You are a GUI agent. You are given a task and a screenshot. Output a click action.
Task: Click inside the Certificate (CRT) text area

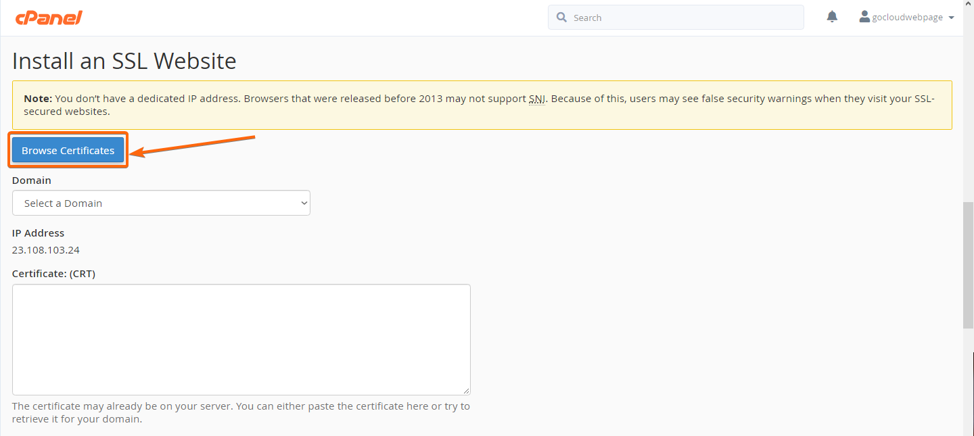click(241, 339)
